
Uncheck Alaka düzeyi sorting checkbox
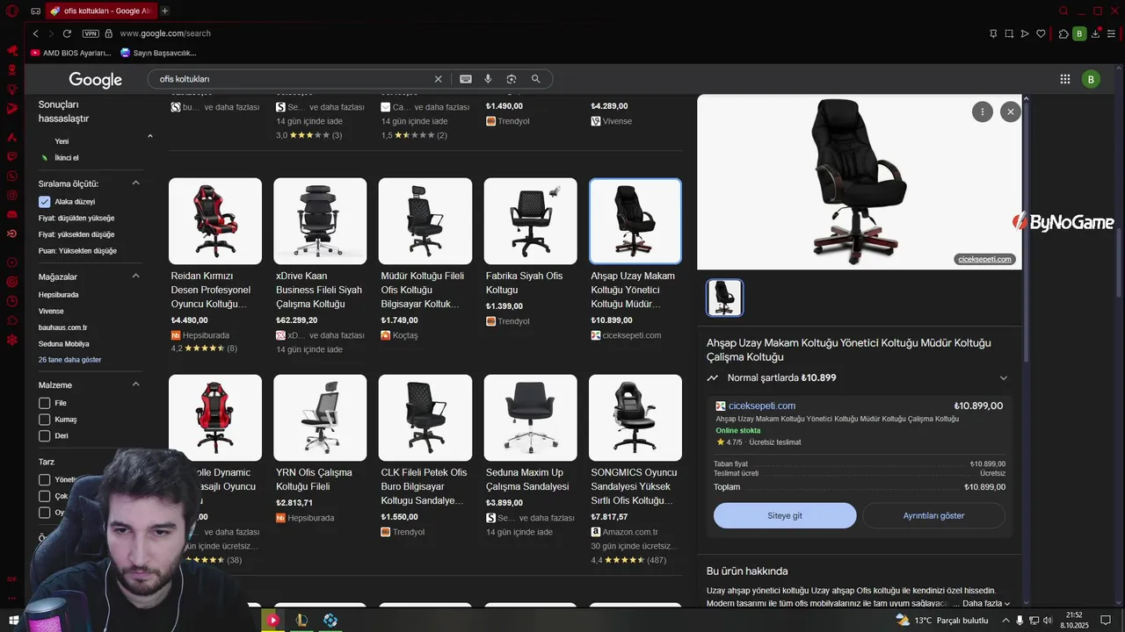coord(45,202)
